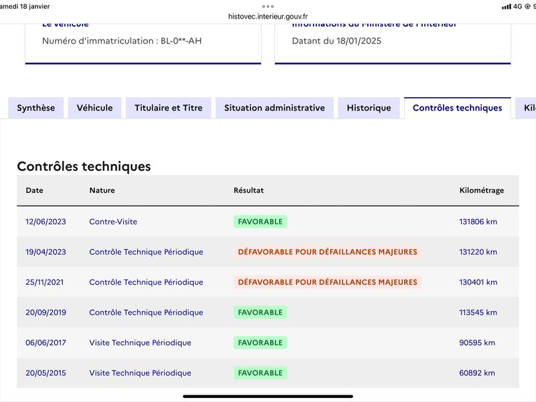Select the date 20/05/2015
Screen dimensions: 536x402
click(x=46, y=373)
